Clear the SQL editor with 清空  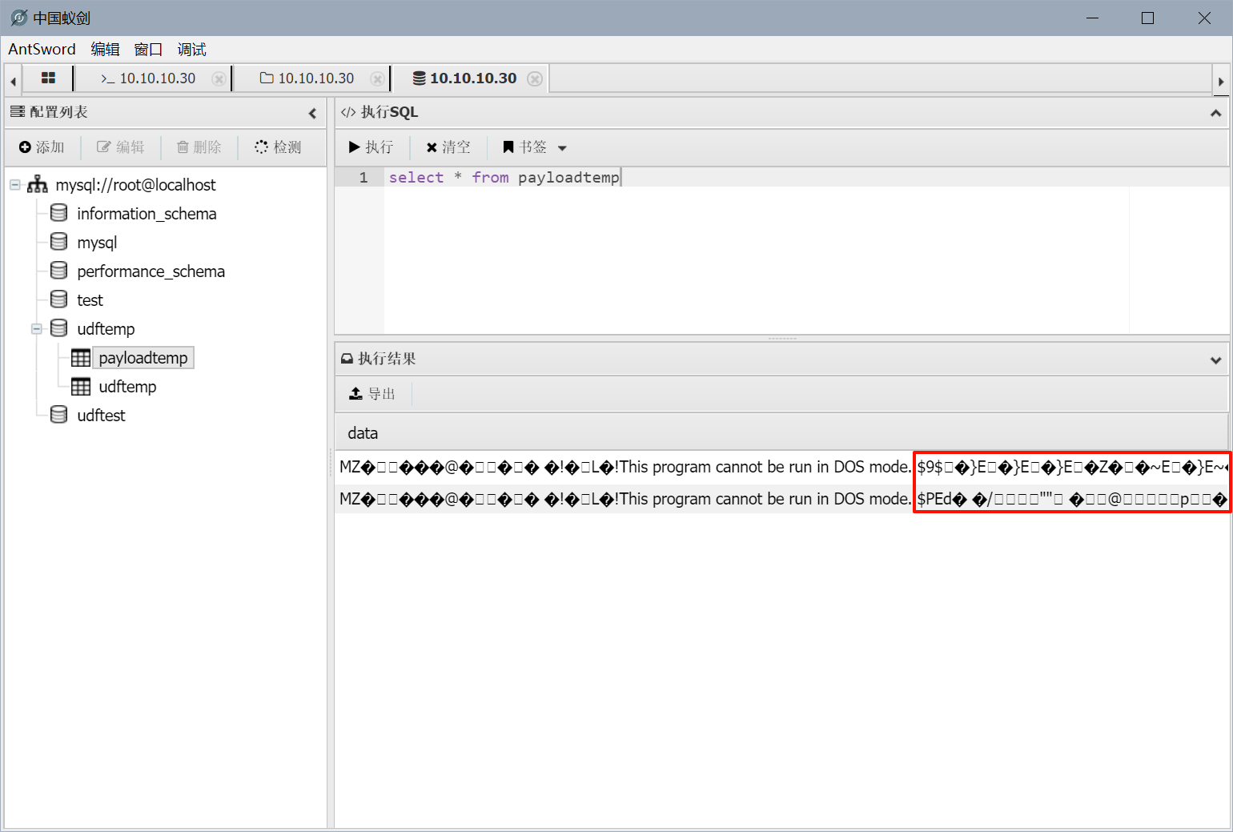448,147
